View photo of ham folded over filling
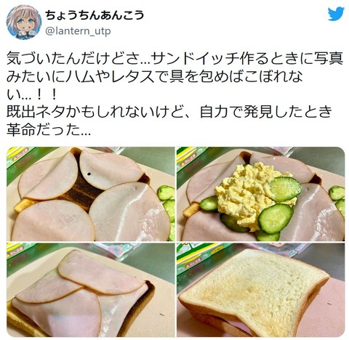Screen dimensions: 349x340 click(x=90, y=290)
